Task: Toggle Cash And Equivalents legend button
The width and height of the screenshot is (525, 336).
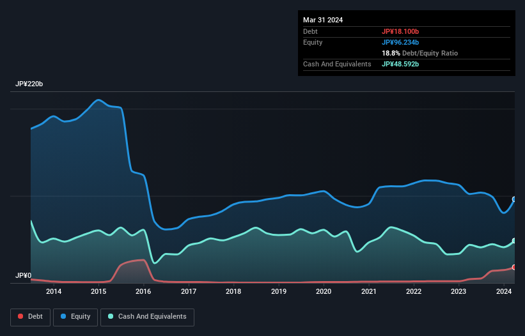Action: coord(147,317)
